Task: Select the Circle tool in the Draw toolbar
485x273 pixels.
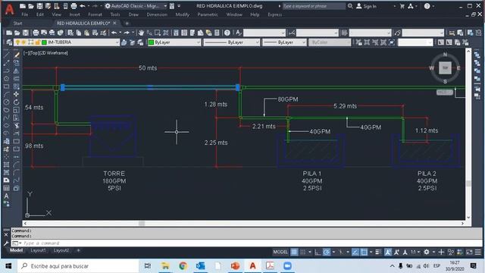Action: [7, 102]
